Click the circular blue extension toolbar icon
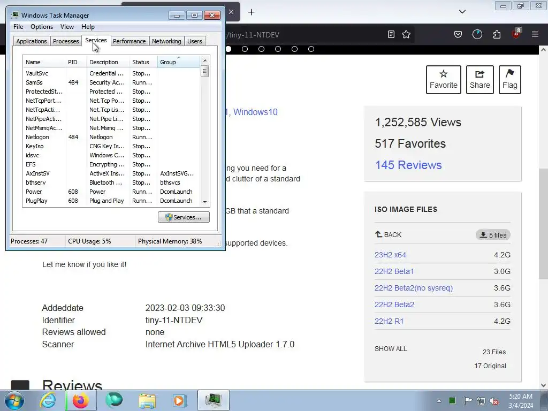Screen dimensions: 548x411 pos(477,34)
